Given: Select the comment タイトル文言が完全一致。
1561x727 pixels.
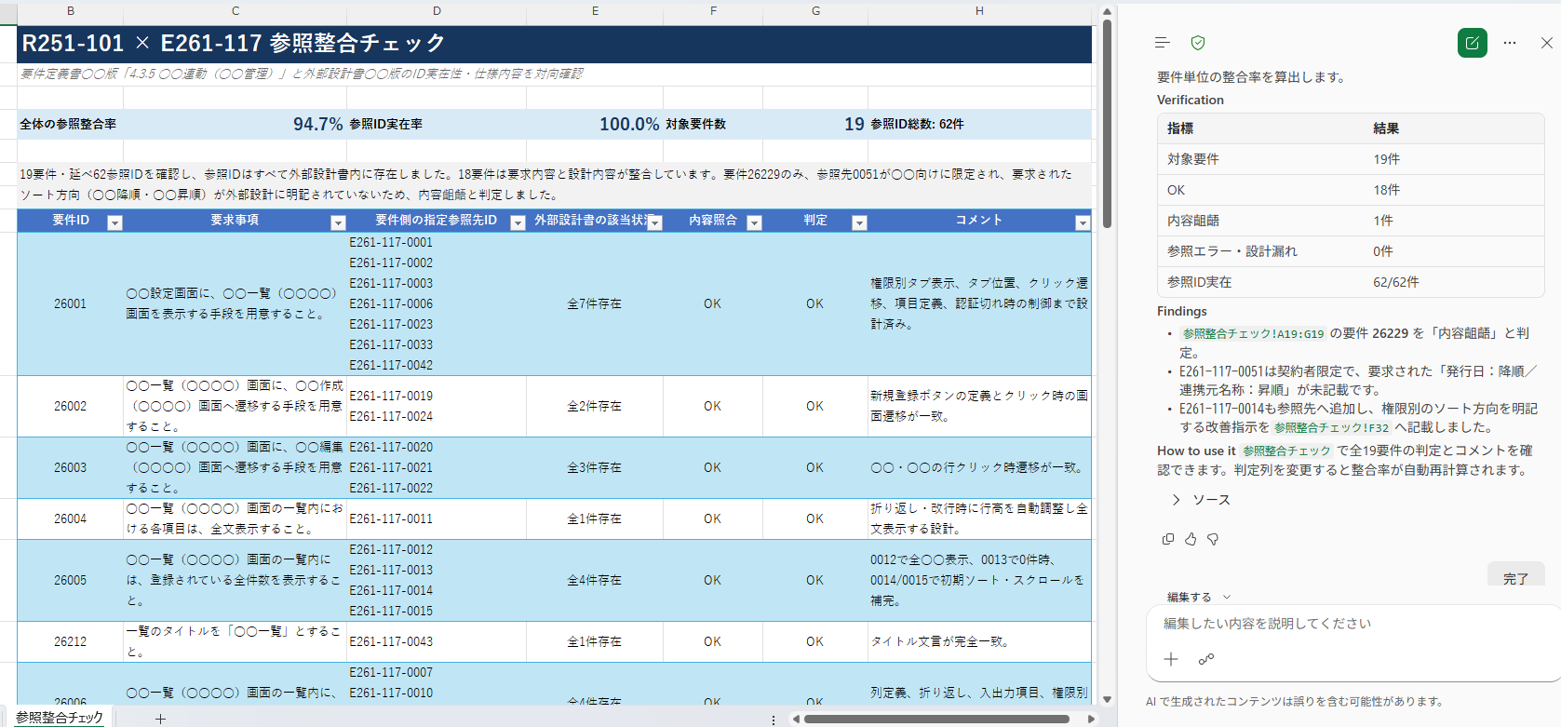Looking at the screenshot, I should point(979,641).
